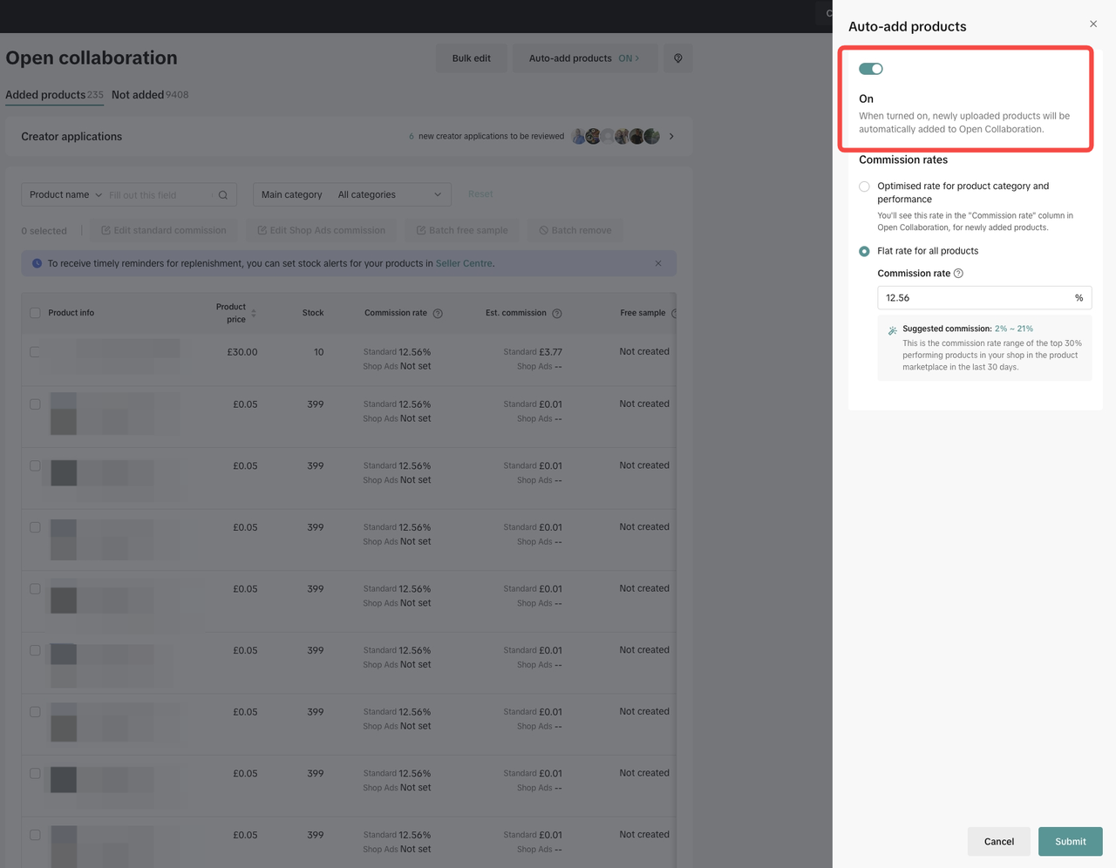Image resolution: width=1116 pixels, height=868 pixels.
Task: Select Flat rate for all products option
Action: tap(864, 251)
